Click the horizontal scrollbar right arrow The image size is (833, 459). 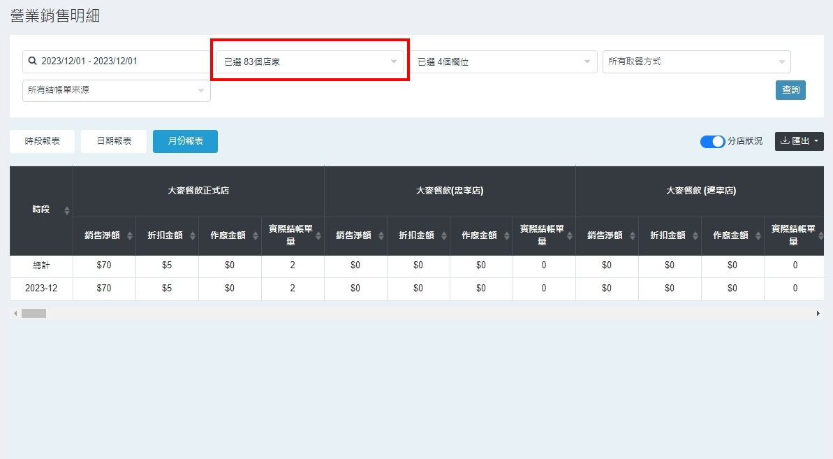(818, 314)
